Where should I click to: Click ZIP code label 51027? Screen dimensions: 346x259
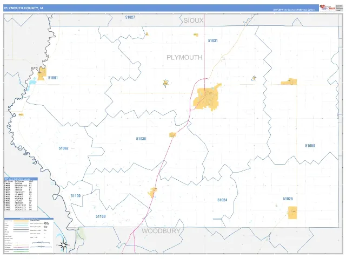coord(130,17)
